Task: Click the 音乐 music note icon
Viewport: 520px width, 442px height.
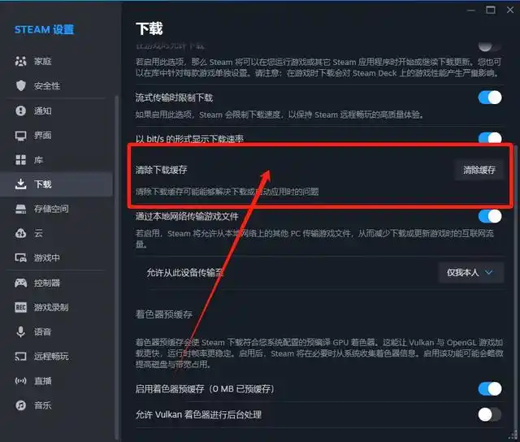Action: pos(20,405)
